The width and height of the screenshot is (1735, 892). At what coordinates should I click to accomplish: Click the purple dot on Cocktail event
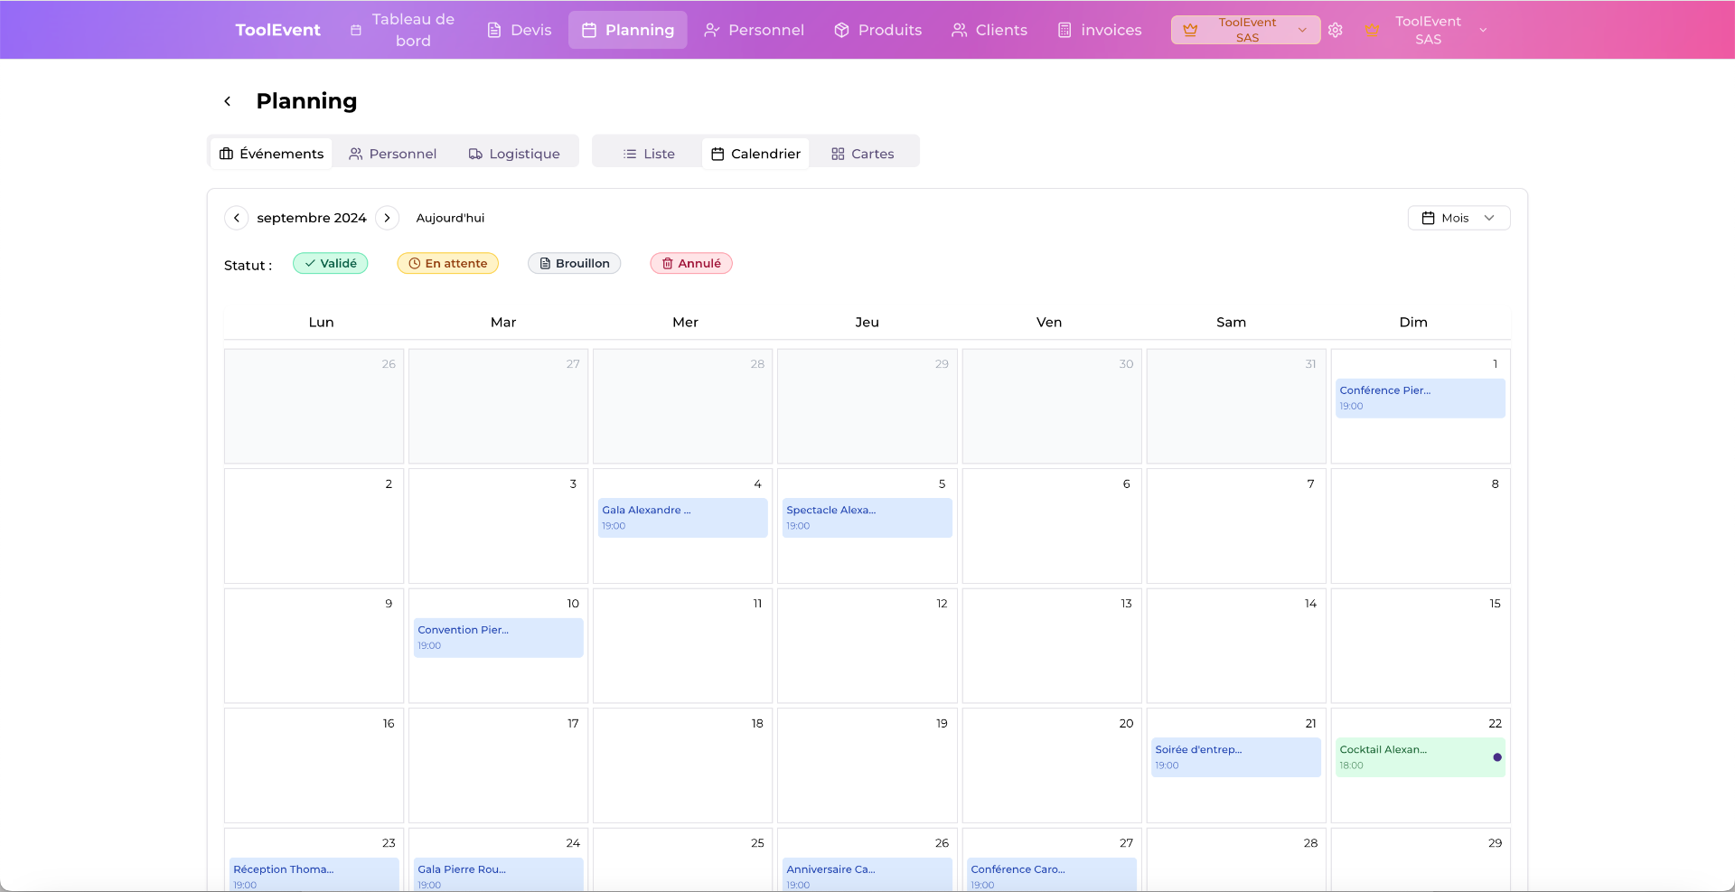[1497, 757]
